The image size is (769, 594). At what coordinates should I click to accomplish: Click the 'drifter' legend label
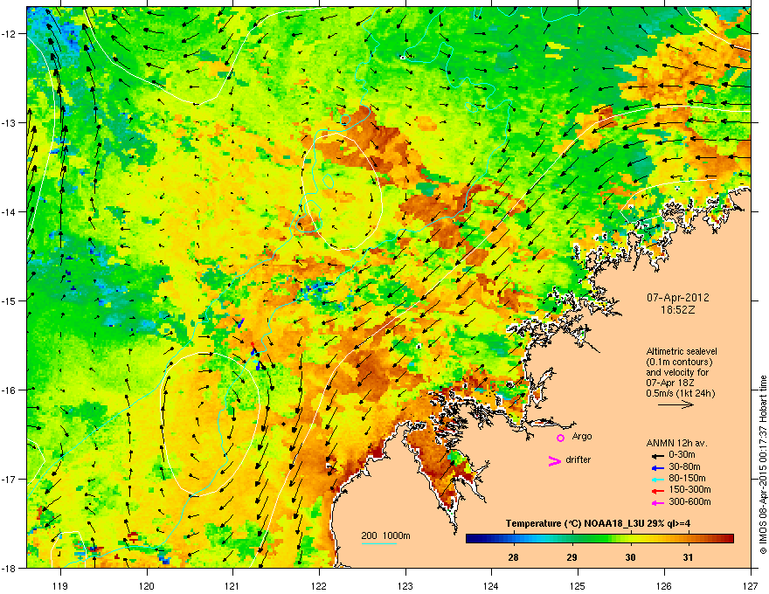578,459
